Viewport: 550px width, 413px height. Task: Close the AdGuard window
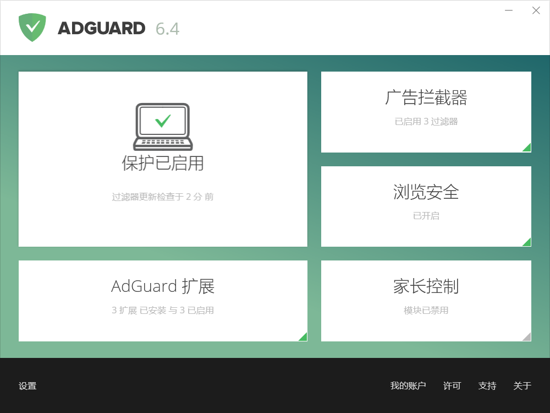click(536, 10)
